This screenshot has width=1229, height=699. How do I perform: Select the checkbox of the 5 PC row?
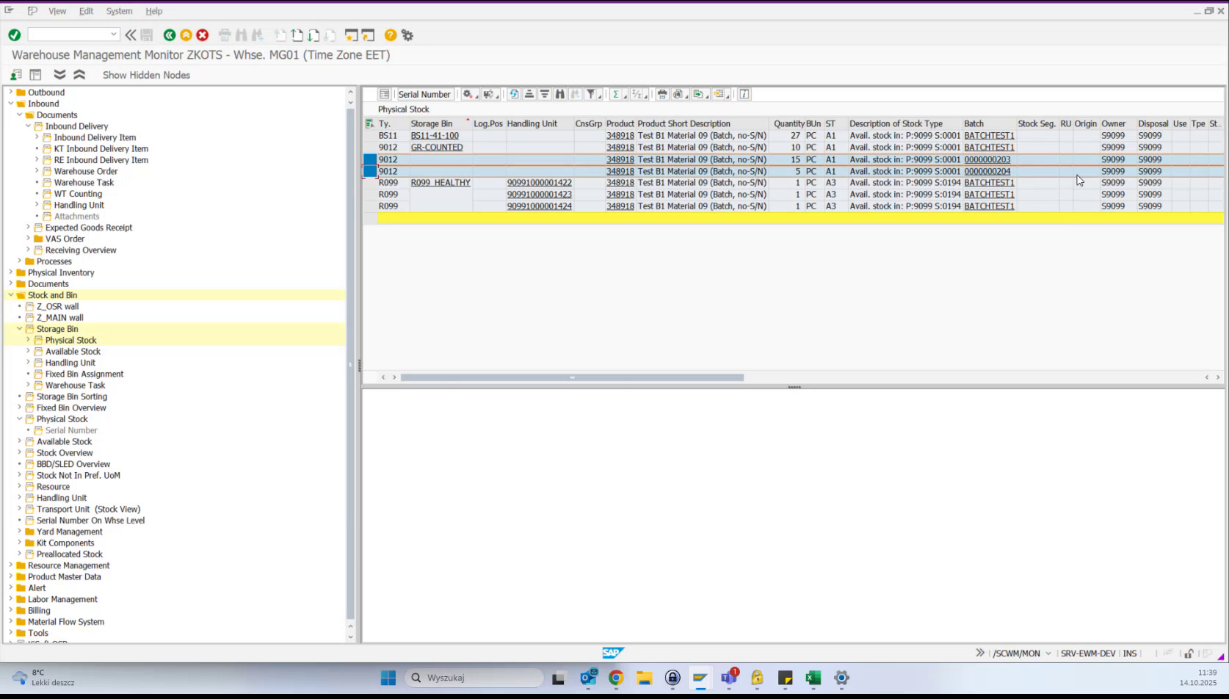[x=369, y=171]
